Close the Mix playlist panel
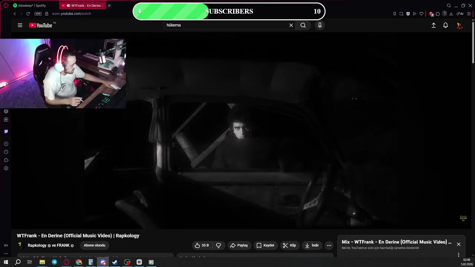 point(459,244)
